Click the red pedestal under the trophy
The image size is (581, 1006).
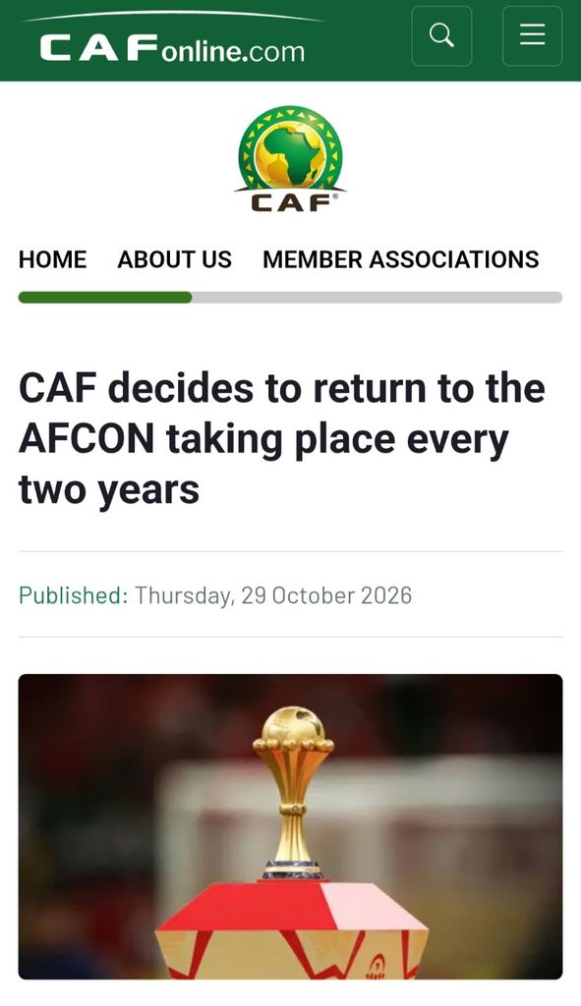click(x=293, y=929)
